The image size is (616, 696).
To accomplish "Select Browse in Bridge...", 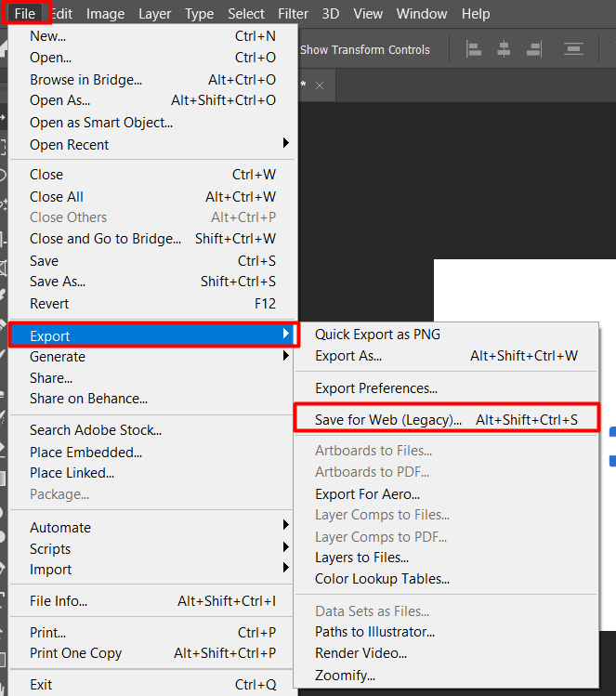I will pos(152,80).
